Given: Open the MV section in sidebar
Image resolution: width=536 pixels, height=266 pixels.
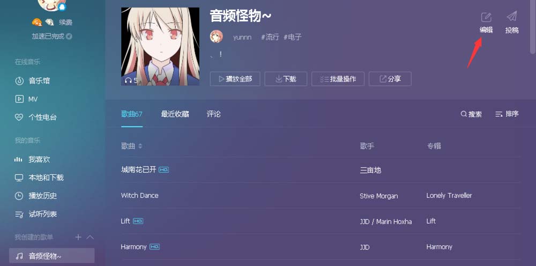Looking at the screenshot, I should pos(26,99).
